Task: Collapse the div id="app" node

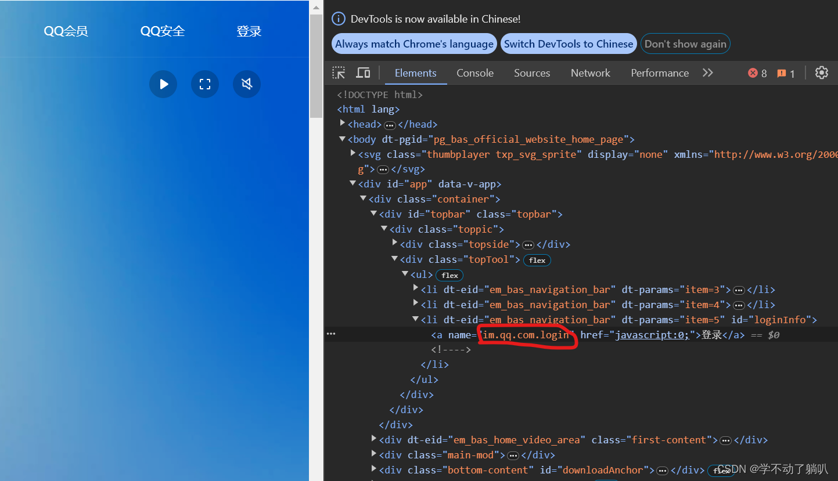Action: click(x=353, y=184)
